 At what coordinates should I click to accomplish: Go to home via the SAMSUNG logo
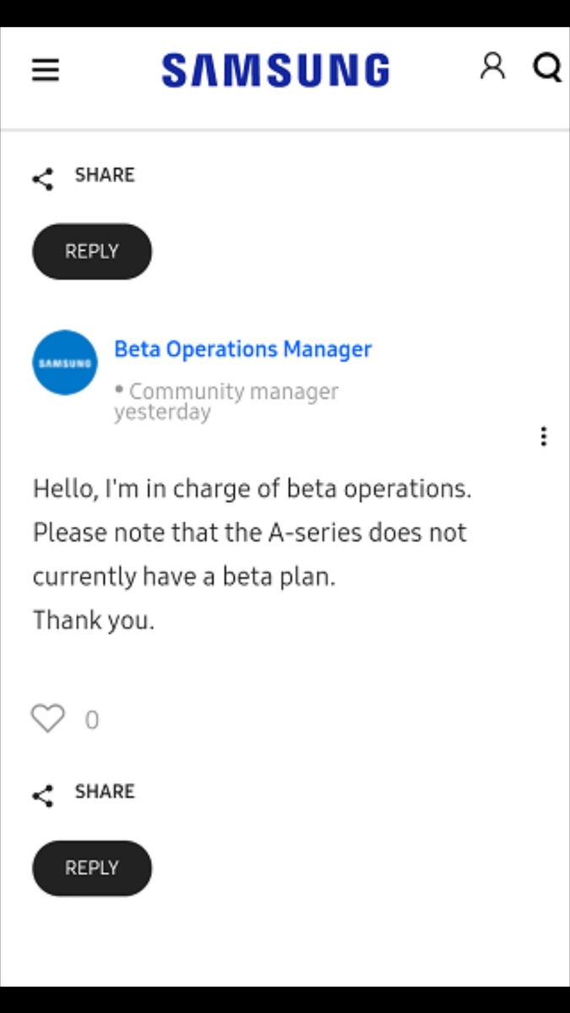(275, 70)
